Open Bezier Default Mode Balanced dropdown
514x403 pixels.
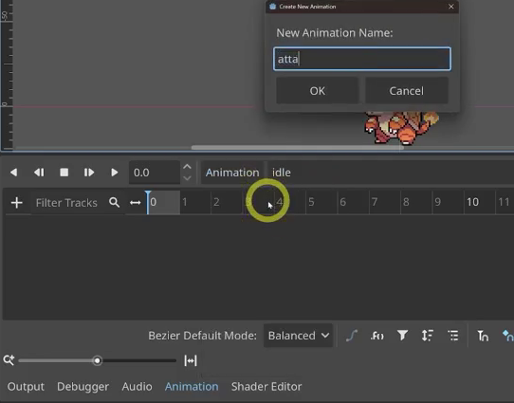[299, 336]
